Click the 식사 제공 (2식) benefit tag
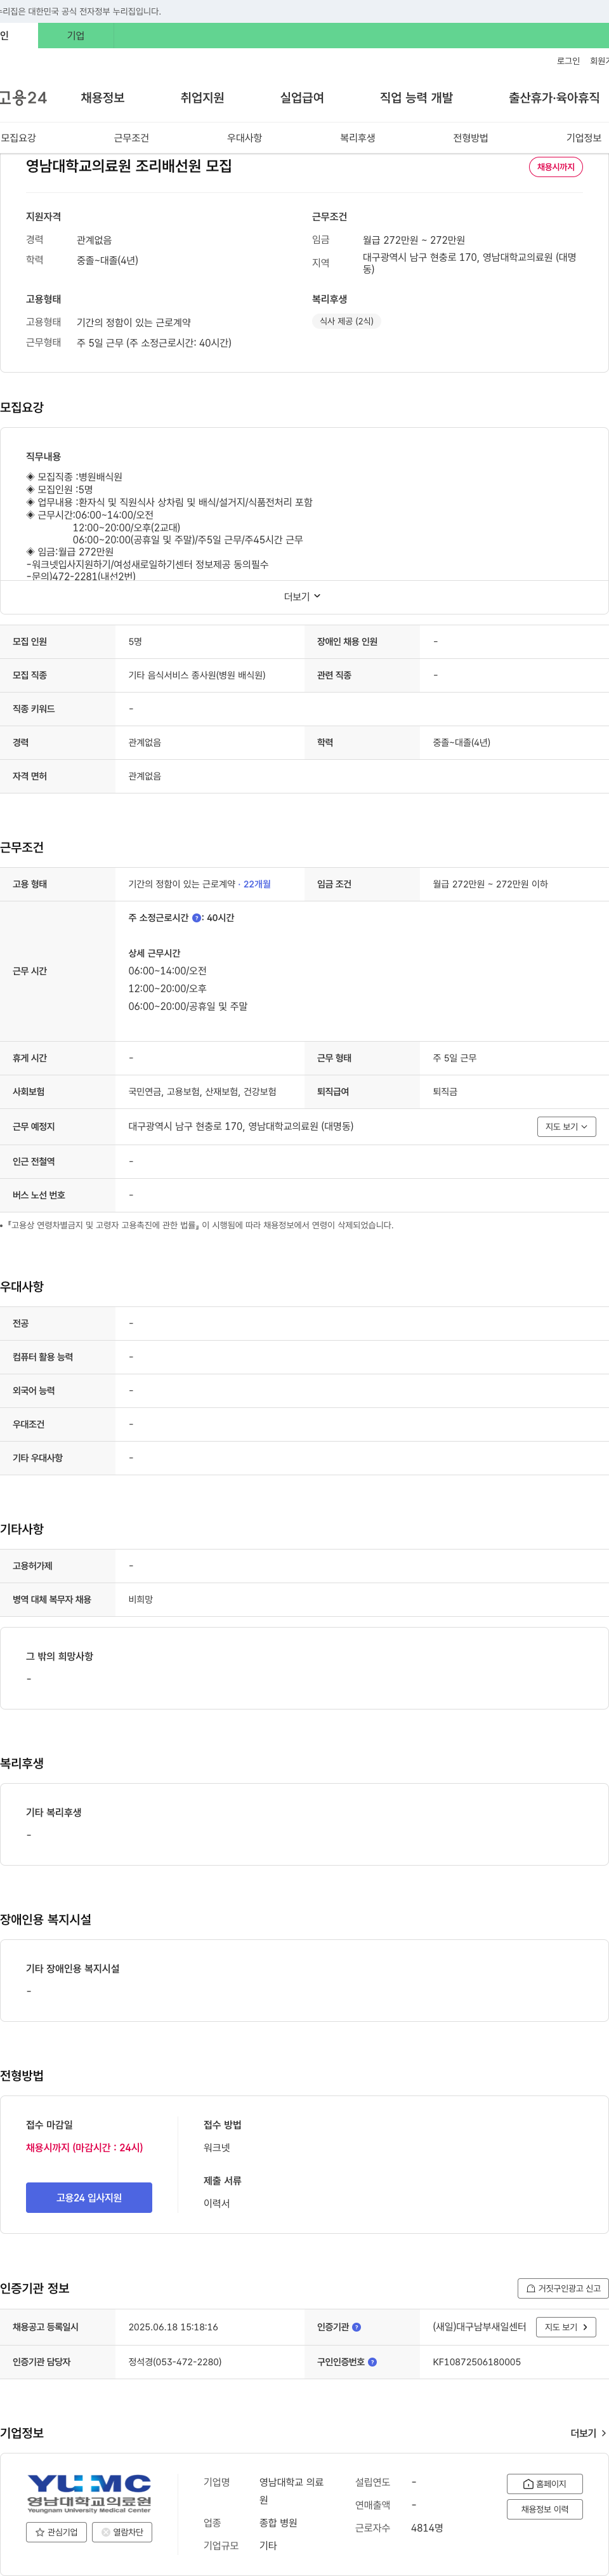609x2576 pixels. tap(346, 321)
